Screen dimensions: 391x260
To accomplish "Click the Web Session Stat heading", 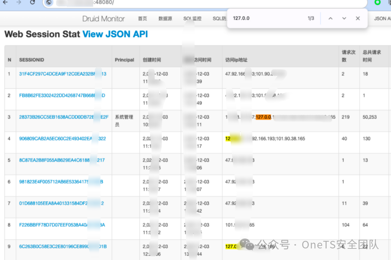I will pyautogui.click(x=42, y=34).
